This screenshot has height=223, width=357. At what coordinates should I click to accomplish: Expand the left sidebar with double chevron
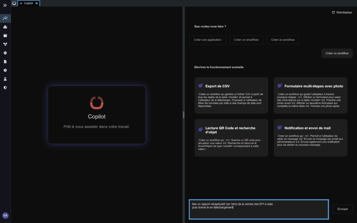click(5, 5)
